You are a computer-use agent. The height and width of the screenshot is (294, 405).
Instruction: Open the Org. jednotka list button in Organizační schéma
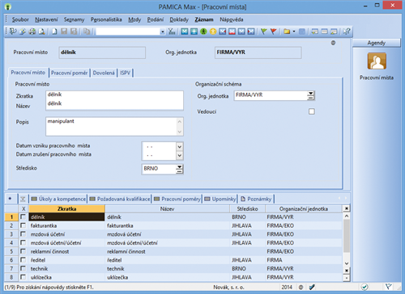click(x=311, y=95)
